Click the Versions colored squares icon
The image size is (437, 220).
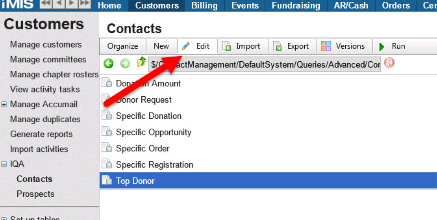click(326, 46)
